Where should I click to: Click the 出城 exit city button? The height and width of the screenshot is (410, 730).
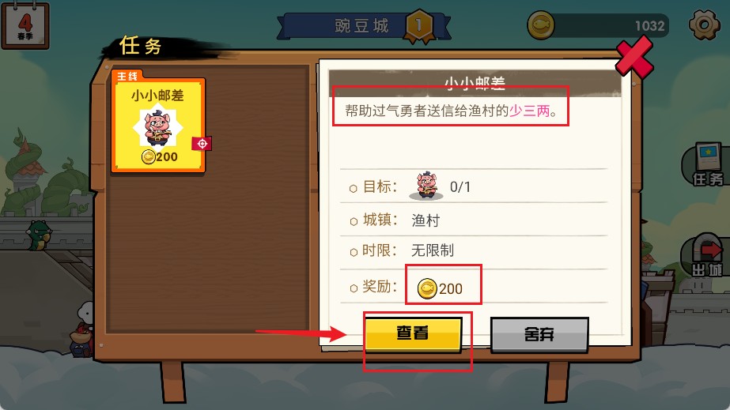coord(705,256)
